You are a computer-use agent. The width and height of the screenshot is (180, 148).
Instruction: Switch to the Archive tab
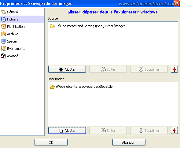pyautogui.click(x=13, y=34)
